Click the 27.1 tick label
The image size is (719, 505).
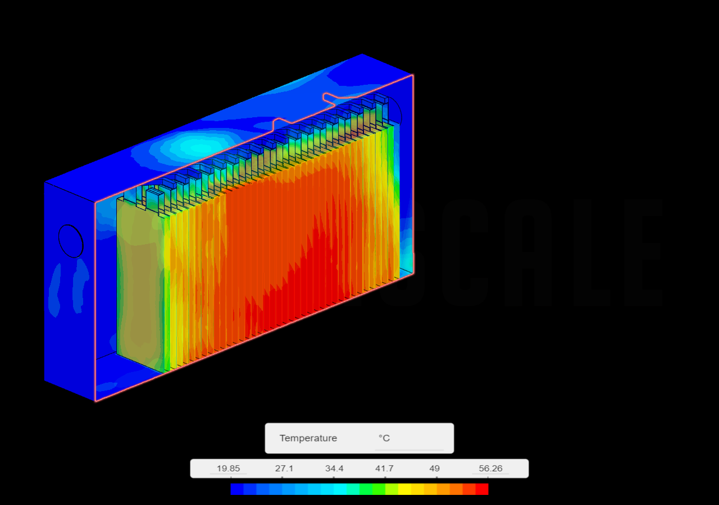284,468
